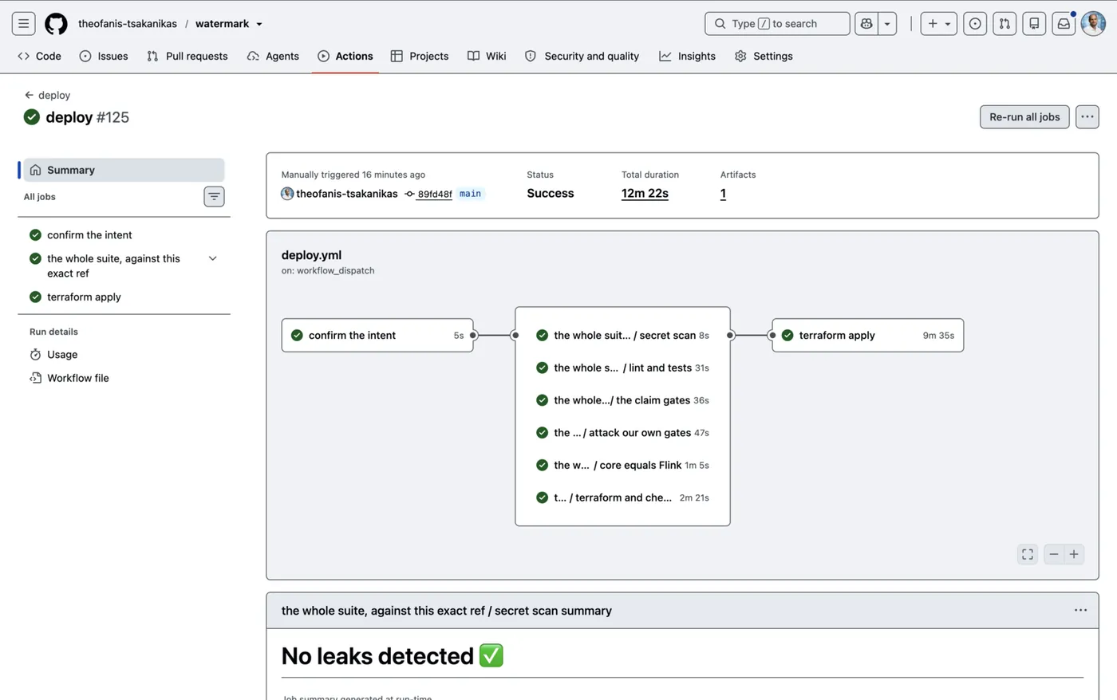Image resolution: width=1117 pixels, height=700 pixels.
Task: Zoom out the workflow graph
Action: (1054, 554)
